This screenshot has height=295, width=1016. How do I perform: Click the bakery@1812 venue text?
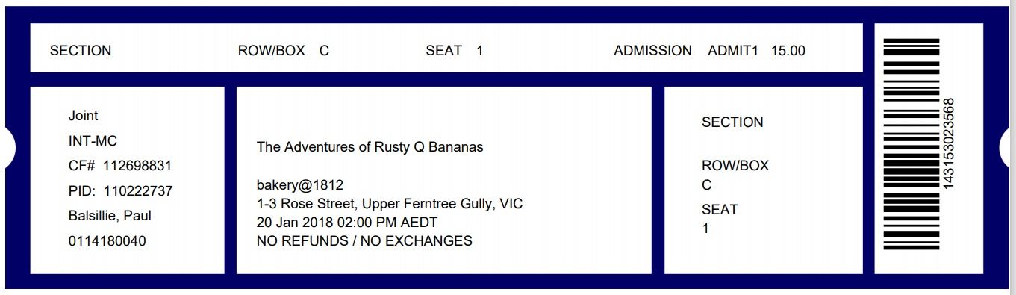(300, 185)
